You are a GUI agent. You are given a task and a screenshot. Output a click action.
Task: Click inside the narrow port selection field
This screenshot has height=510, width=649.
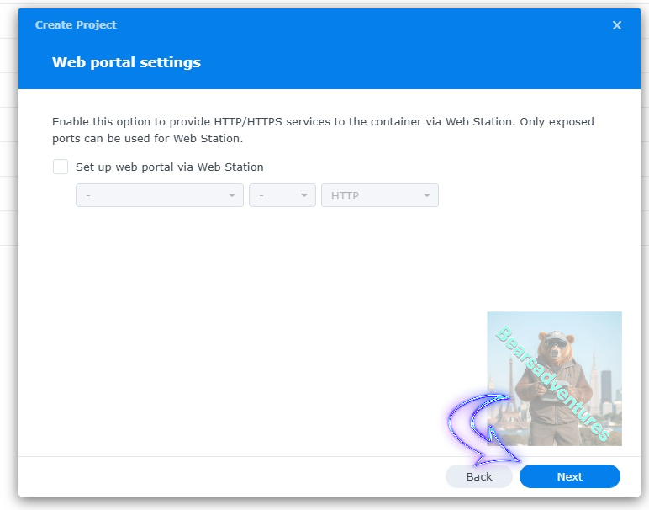[x=282, y=195]
